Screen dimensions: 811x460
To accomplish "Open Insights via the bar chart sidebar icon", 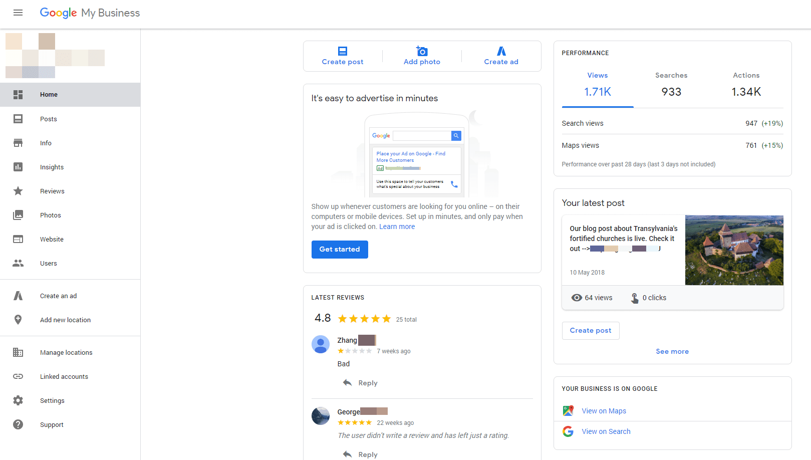I will 18,167.
